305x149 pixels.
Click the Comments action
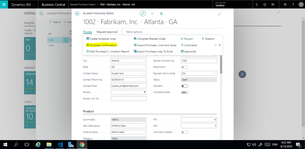[x=189, y=45]
